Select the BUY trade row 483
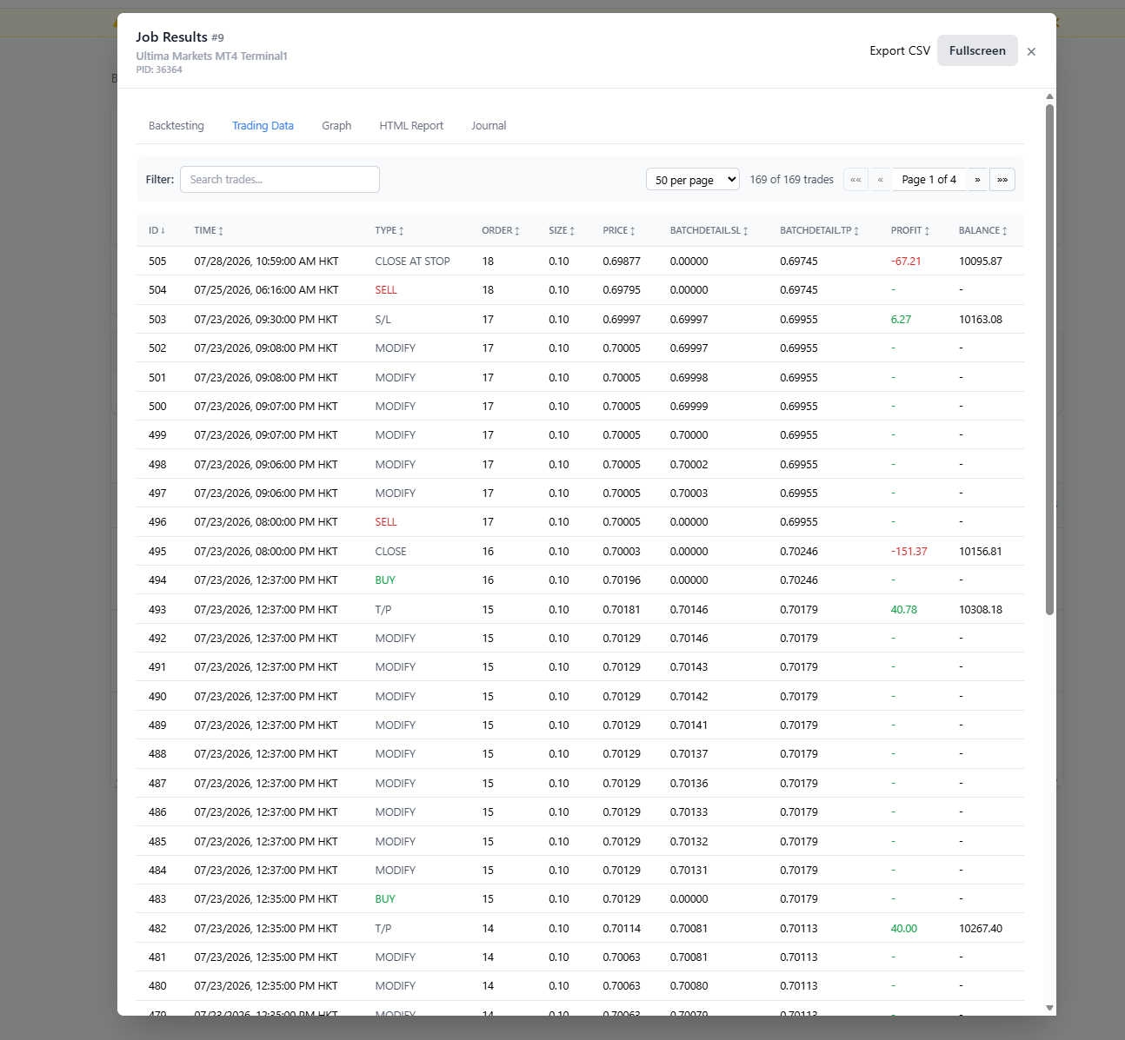This screenshot has width=1125, height=1040. tap(580, 899)
